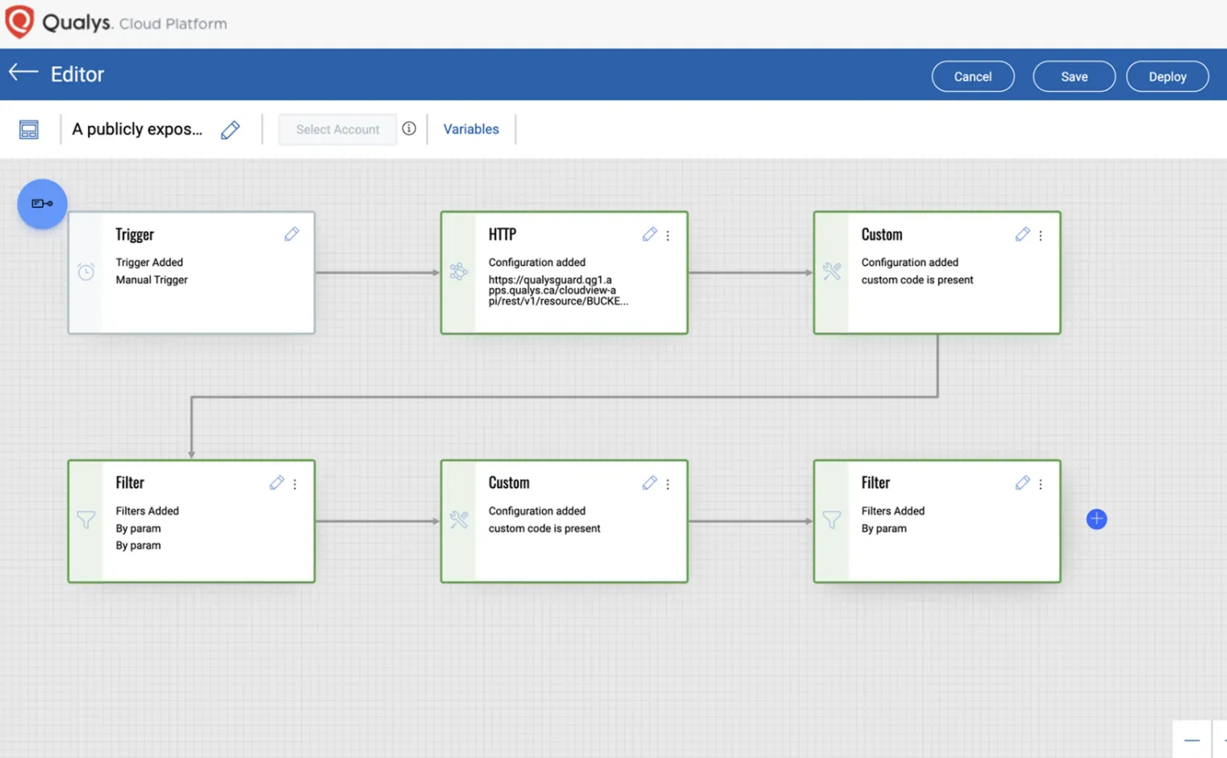Image resolution: width=1227 pixels, height=758 pixels.
Task: Deploy the workflow
Action: (1166, 76)
